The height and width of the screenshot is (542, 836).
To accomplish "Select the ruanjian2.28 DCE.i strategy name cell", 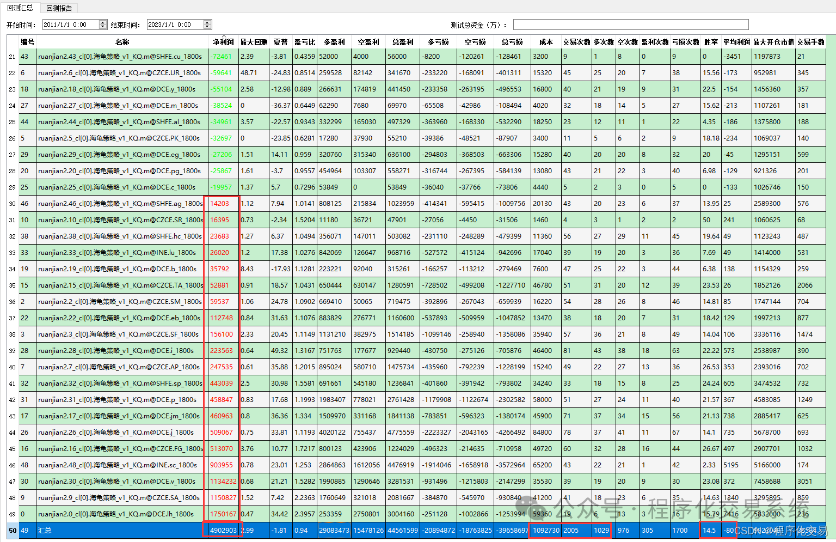I will 122,351.
